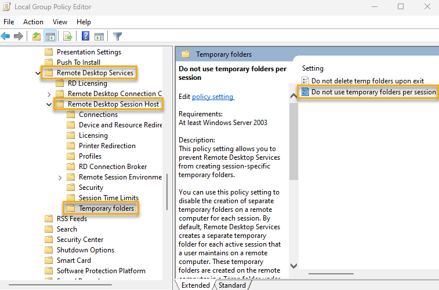Click the Local Group Policy Editor title icon
Screen dimensions: 439x290
(x=7, y=7)
